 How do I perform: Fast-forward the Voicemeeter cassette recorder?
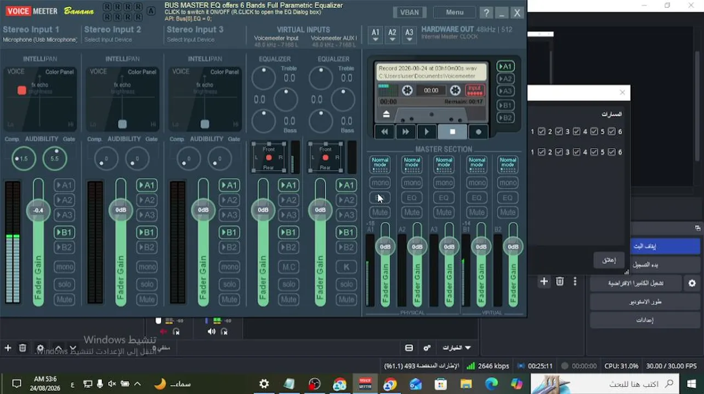tap(405, 132)
